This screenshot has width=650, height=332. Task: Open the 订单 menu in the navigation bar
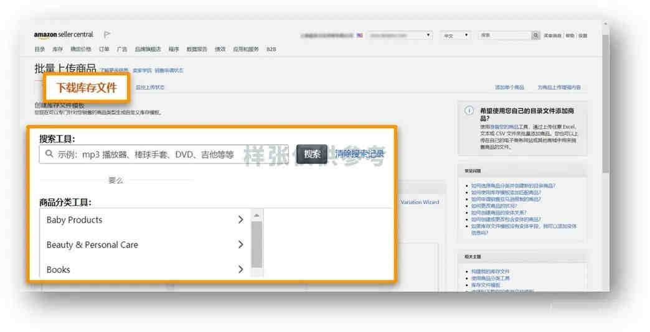(104, 49)
